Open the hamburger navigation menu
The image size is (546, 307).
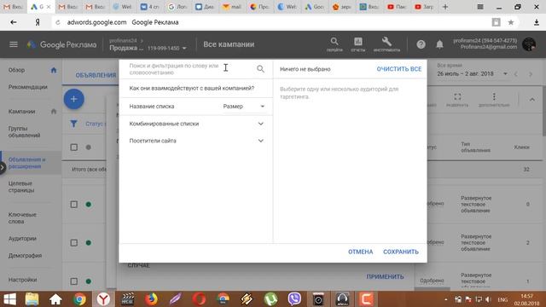click(x=14, y=44)
